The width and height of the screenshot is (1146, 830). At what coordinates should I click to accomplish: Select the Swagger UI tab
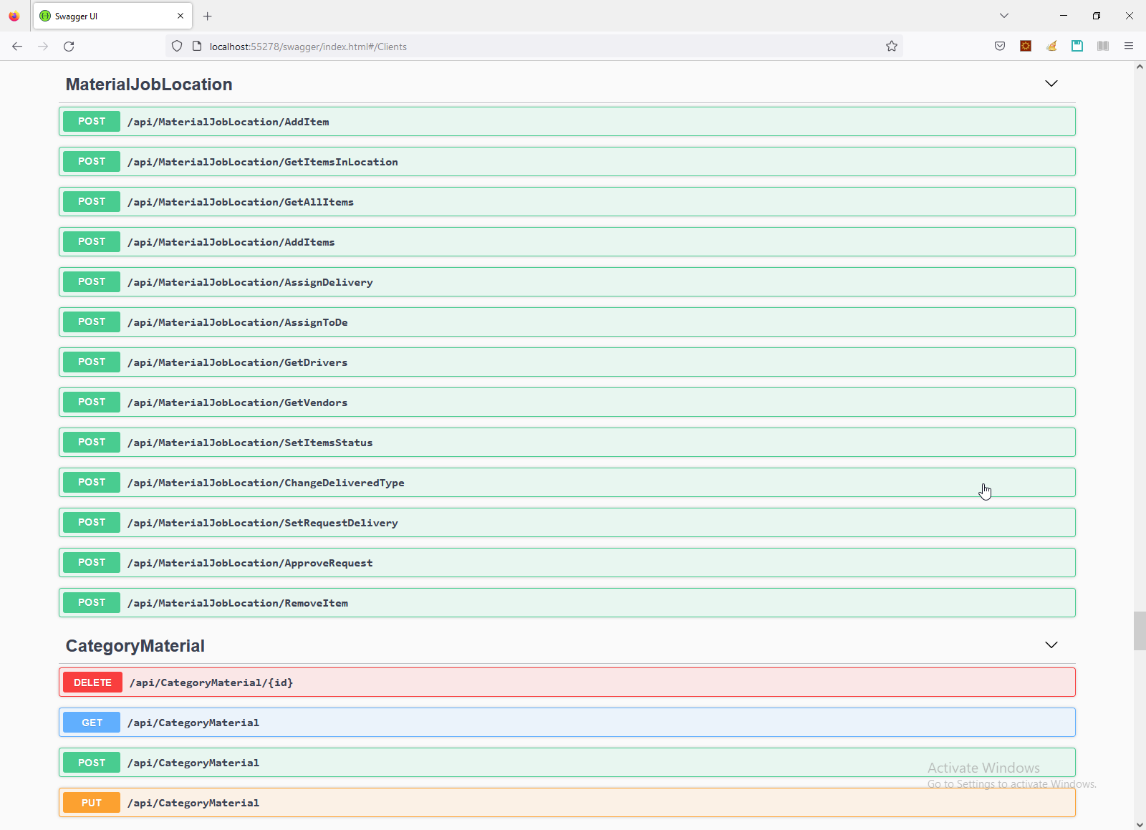pos(112,16)
